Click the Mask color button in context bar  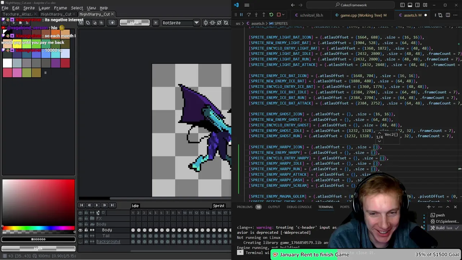(x=135, y=23)
